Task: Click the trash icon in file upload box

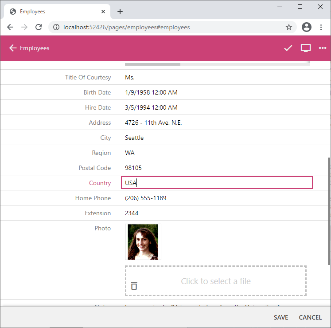Action: point(134,286)
